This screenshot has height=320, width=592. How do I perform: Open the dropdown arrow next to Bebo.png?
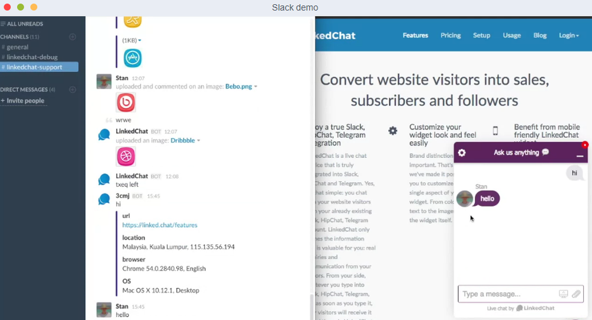point(256,86)
